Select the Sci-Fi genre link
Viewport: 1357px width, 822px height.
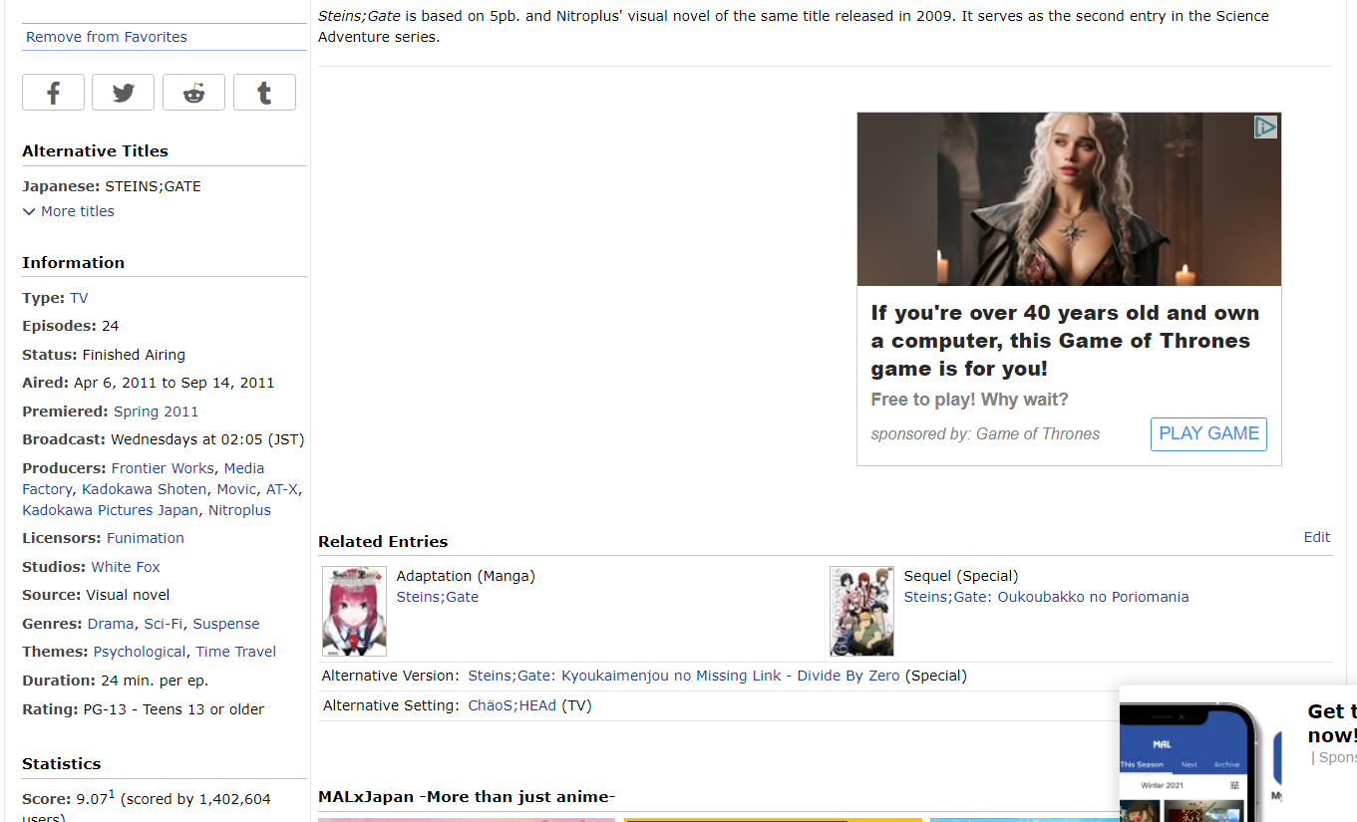(164, 624)
